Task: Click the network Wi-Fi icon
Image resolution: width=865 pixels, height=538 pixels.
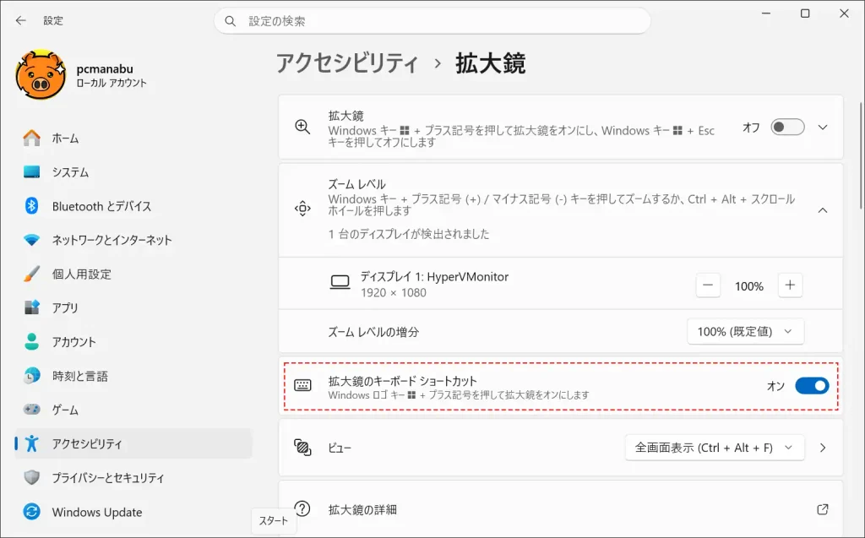Action: (31, 240)
